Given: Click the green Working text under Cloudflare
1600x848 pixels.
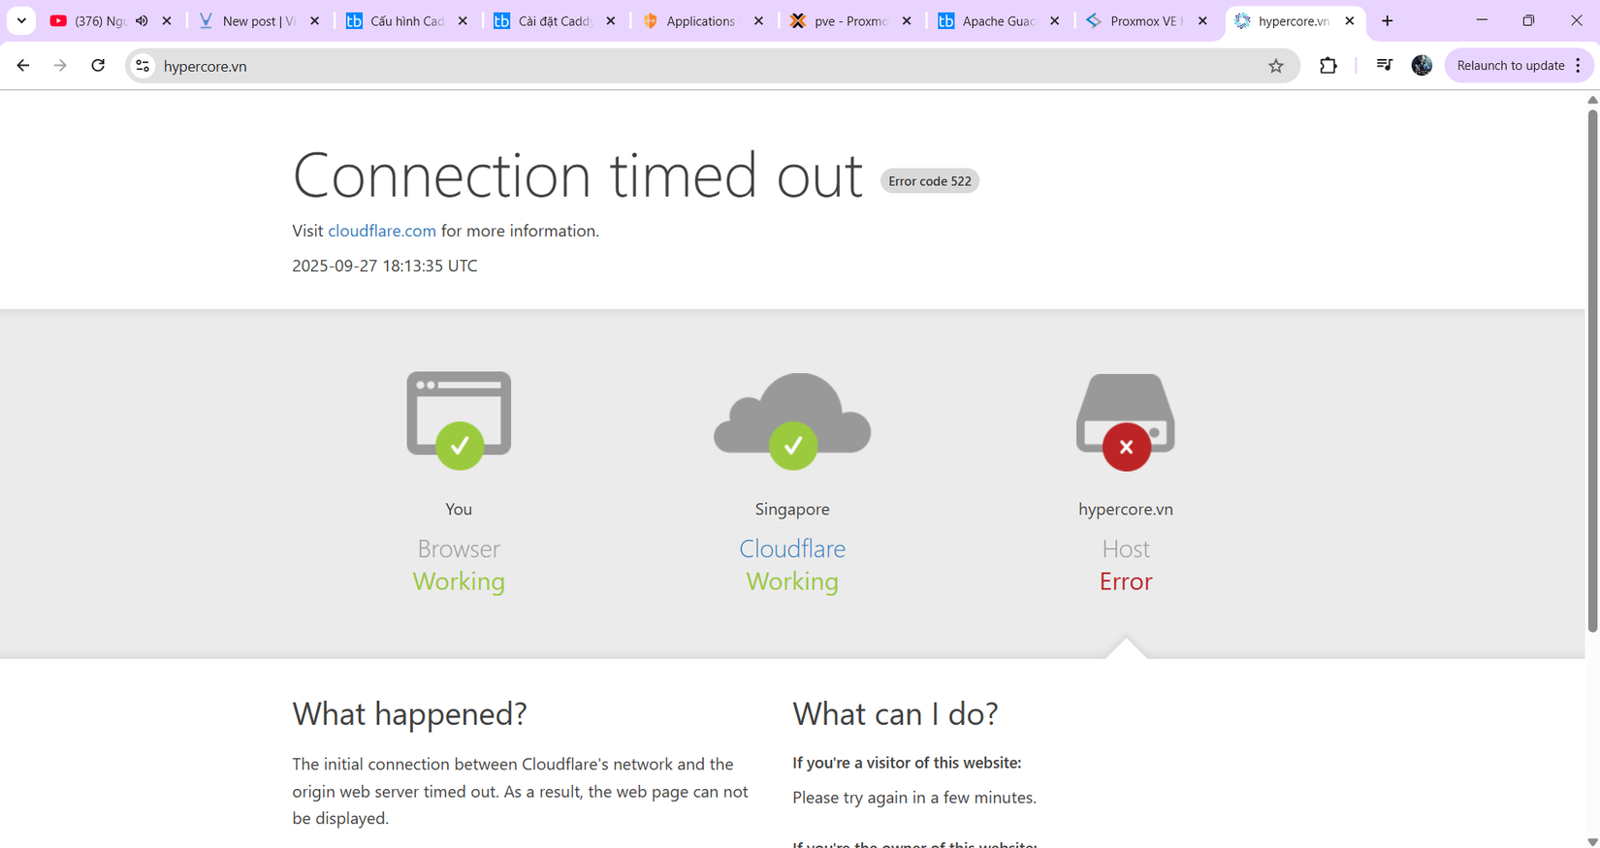Looking at the screenshot, I should pos(792,581).
